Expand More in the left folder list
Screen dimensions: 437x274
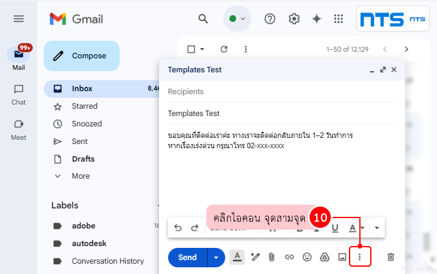pos(80,176)
